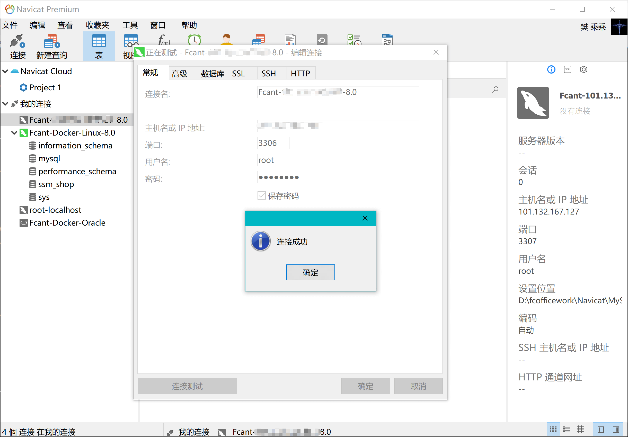Image resolution: width=628 pixels, height=437 pixels.
Task: Collapse the Navicat Cloud tree node
Action: [5, 71]
